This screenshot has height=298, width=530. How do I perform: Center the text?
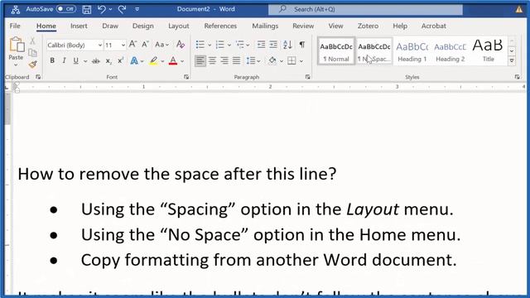pos(212,60)
